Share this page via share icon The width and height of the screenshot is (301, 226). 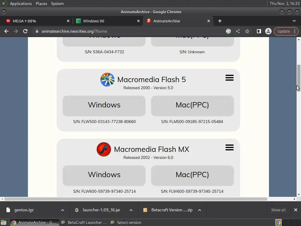(x=238, y=31)
